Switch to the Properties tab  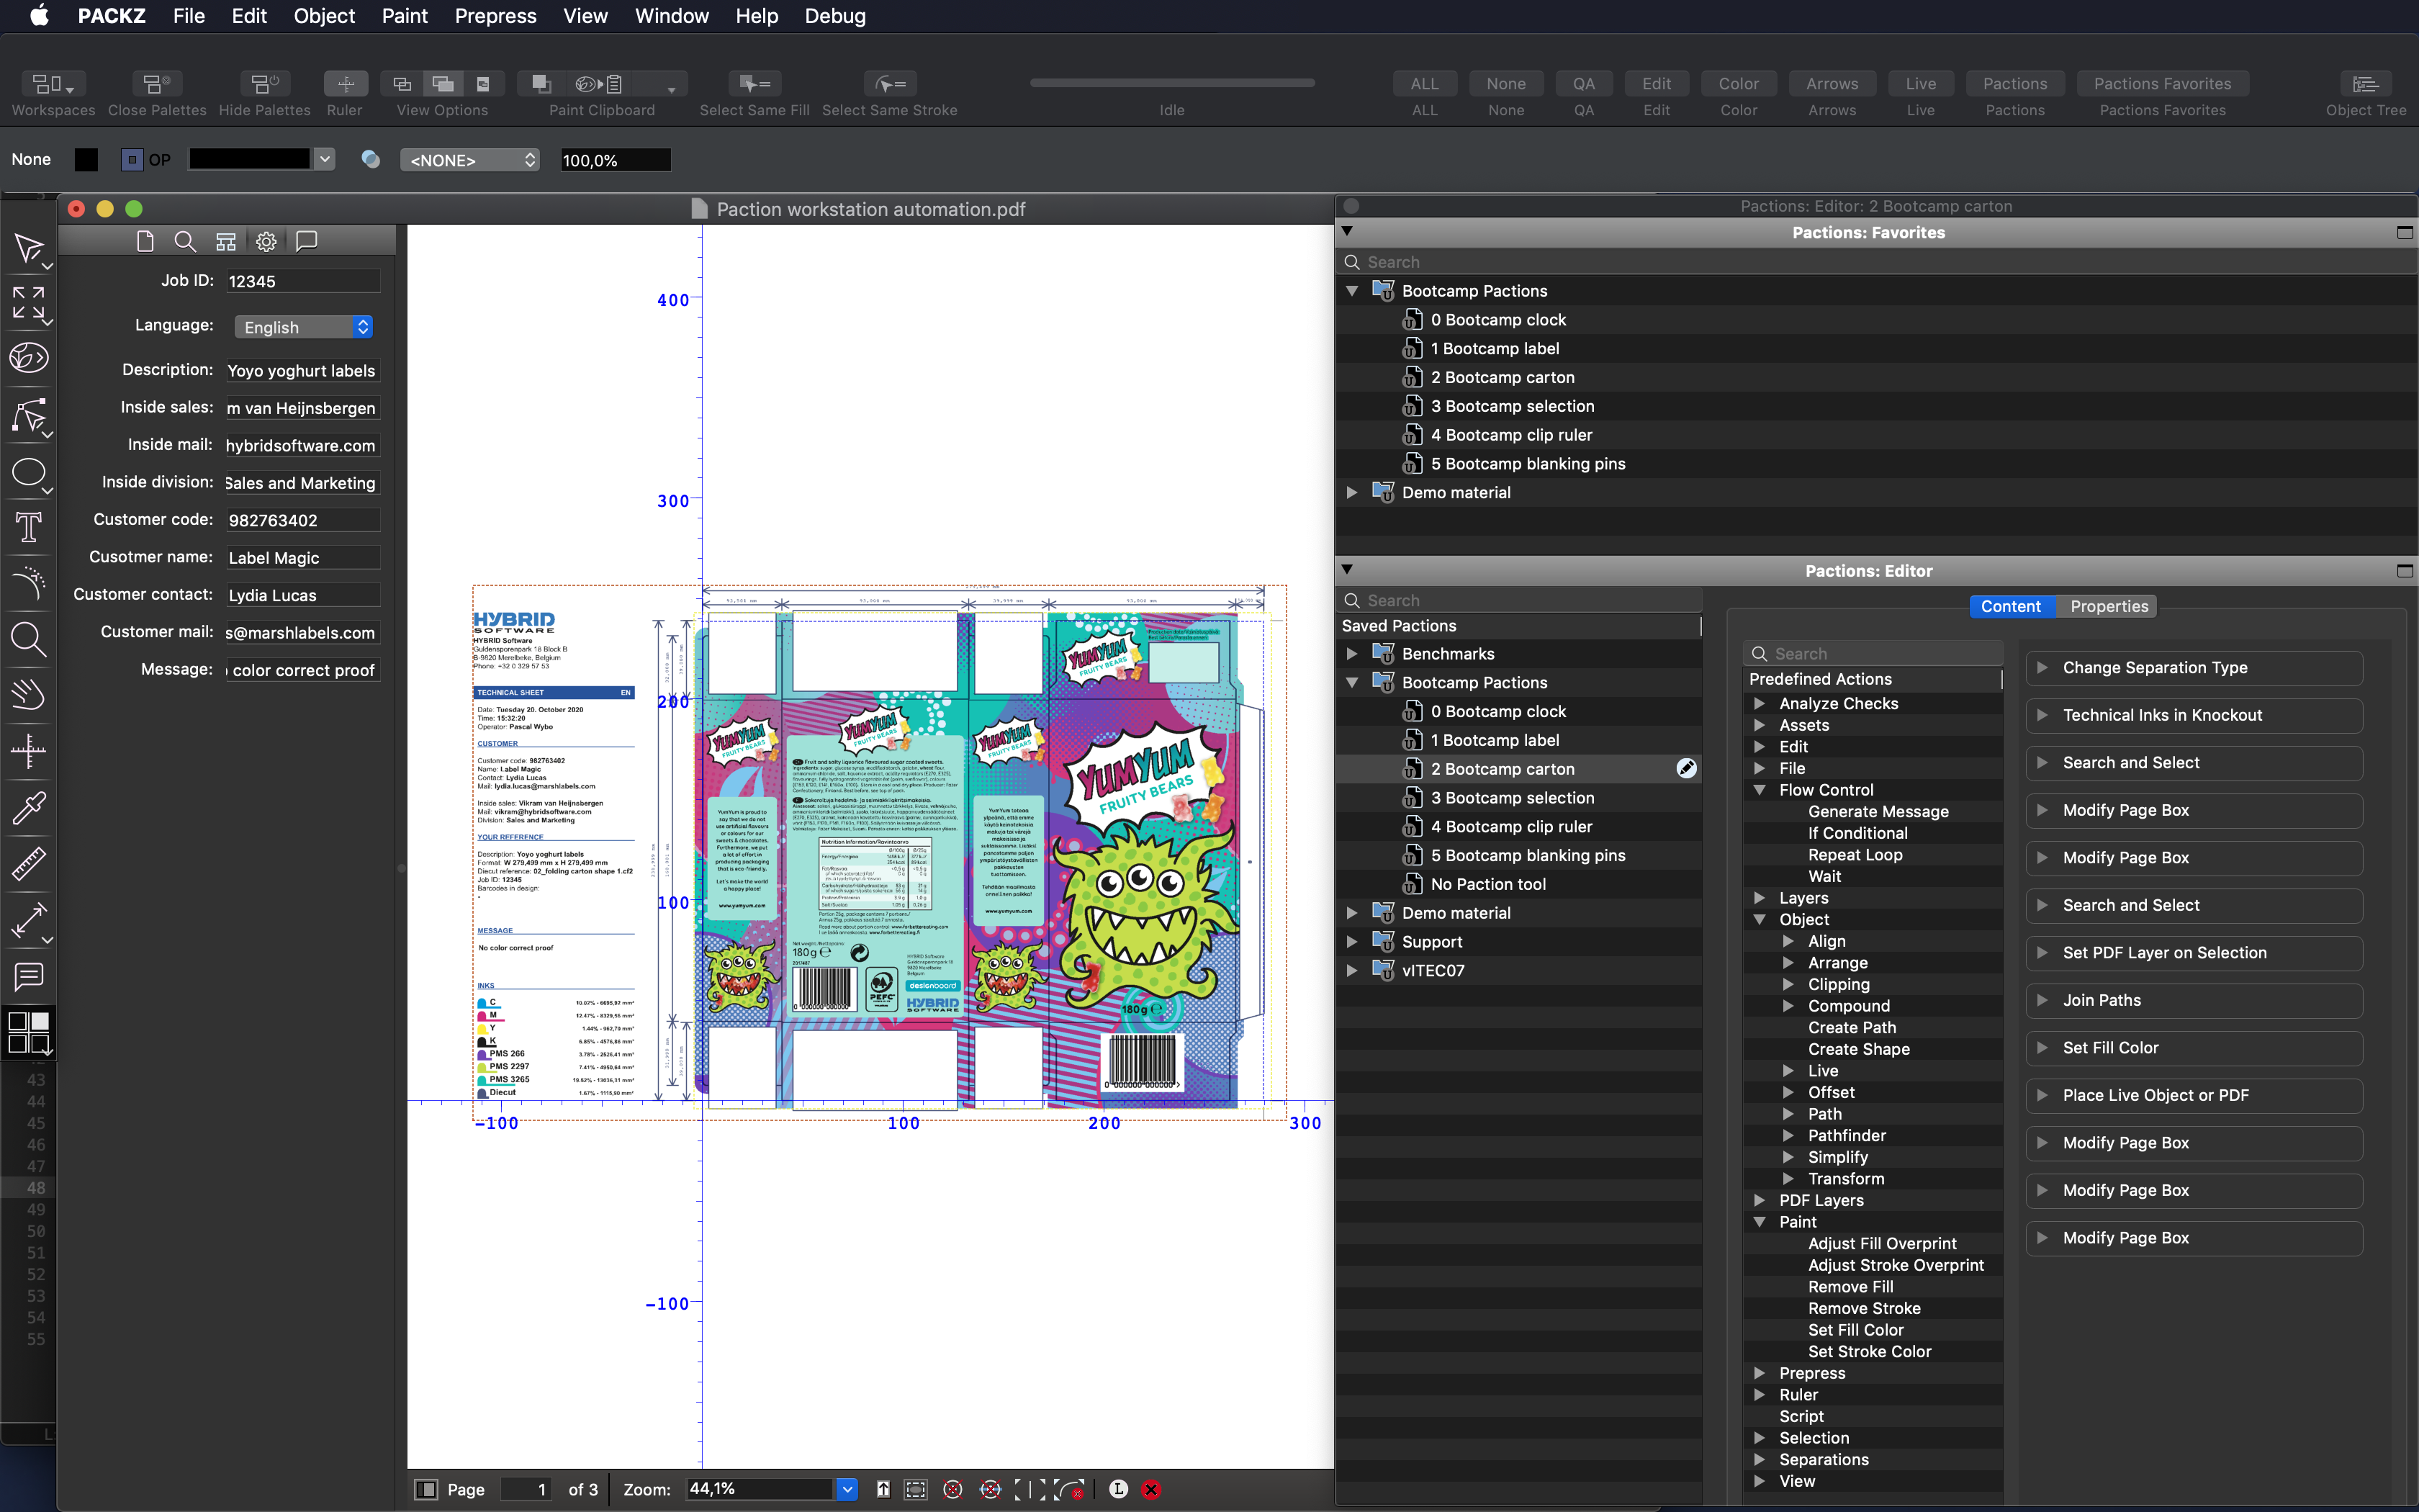(x=2108, y=606)
